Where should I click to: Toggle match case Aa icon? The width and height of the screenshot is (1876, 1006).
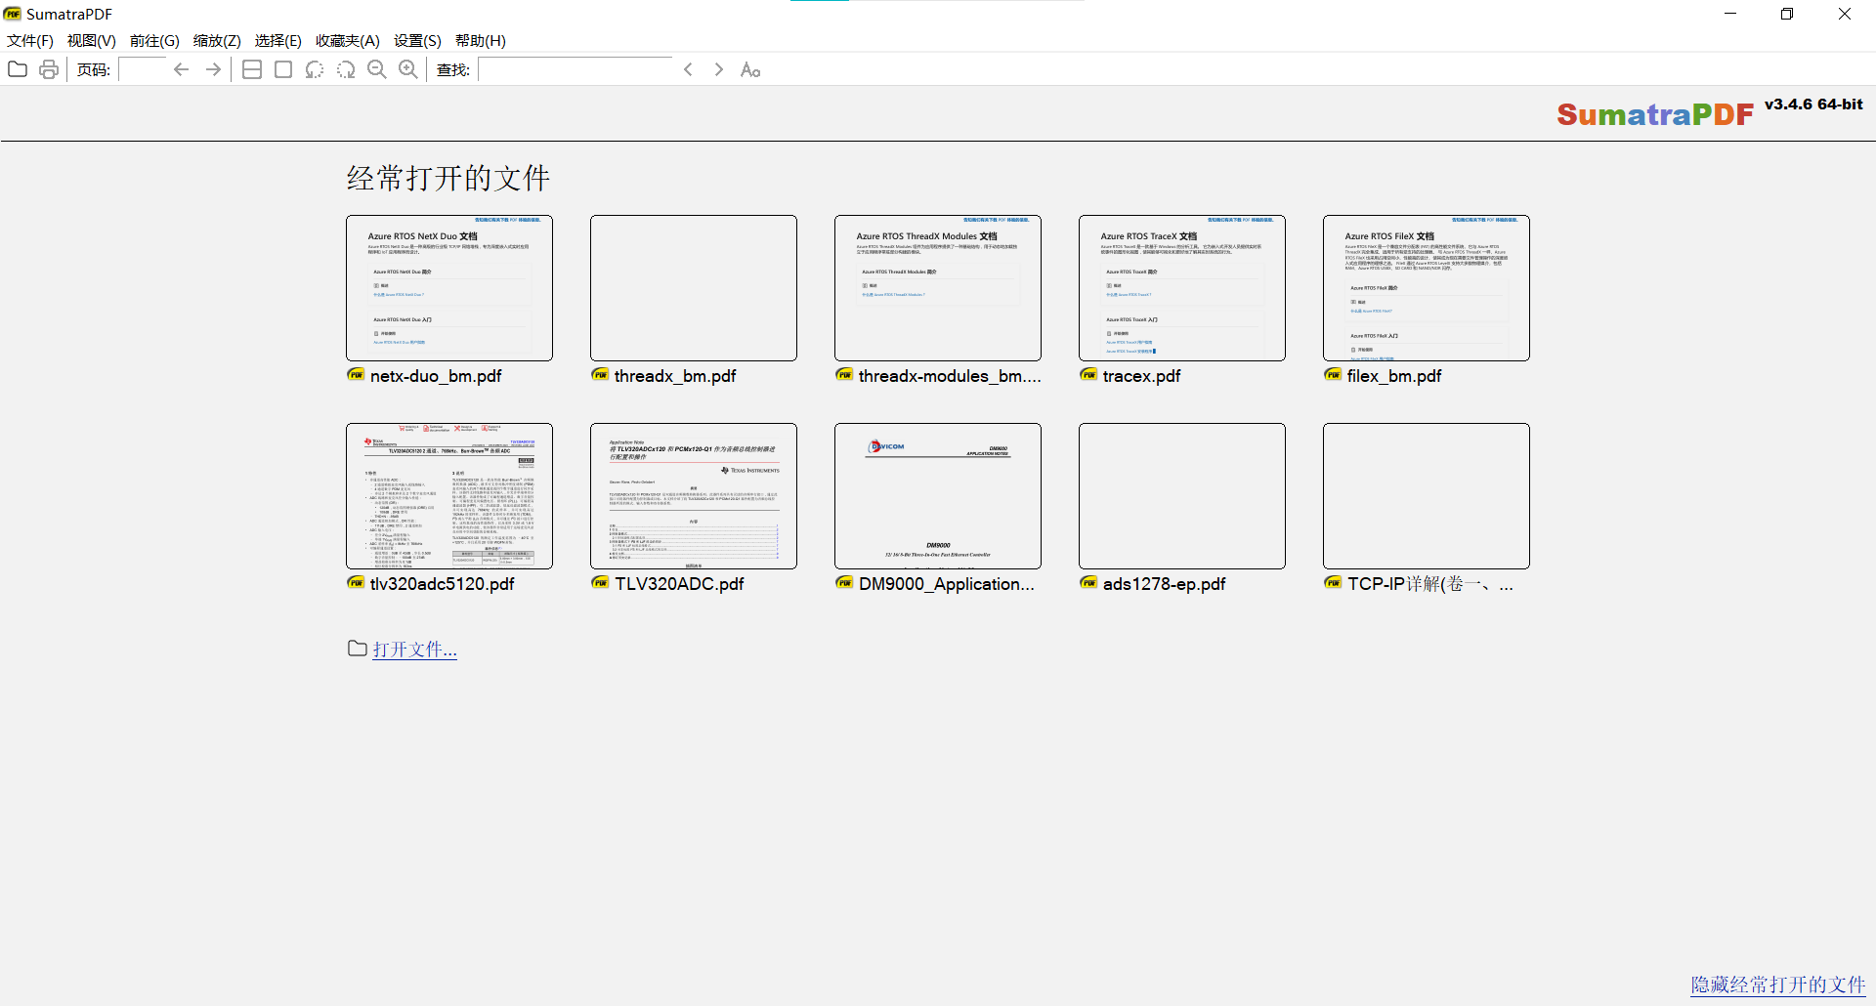[x=750, y=69]
